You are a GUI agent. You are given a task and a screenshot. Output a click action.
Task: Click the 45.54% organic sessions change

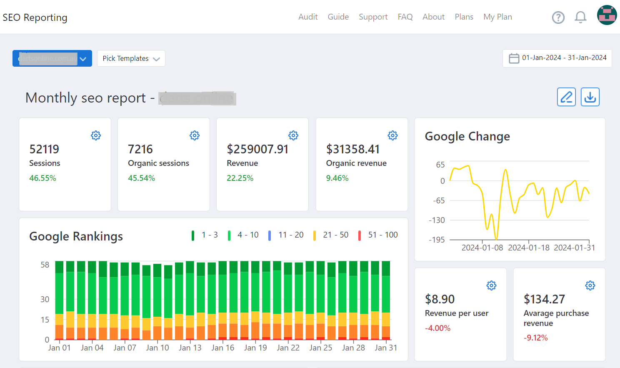coord(141,178)
